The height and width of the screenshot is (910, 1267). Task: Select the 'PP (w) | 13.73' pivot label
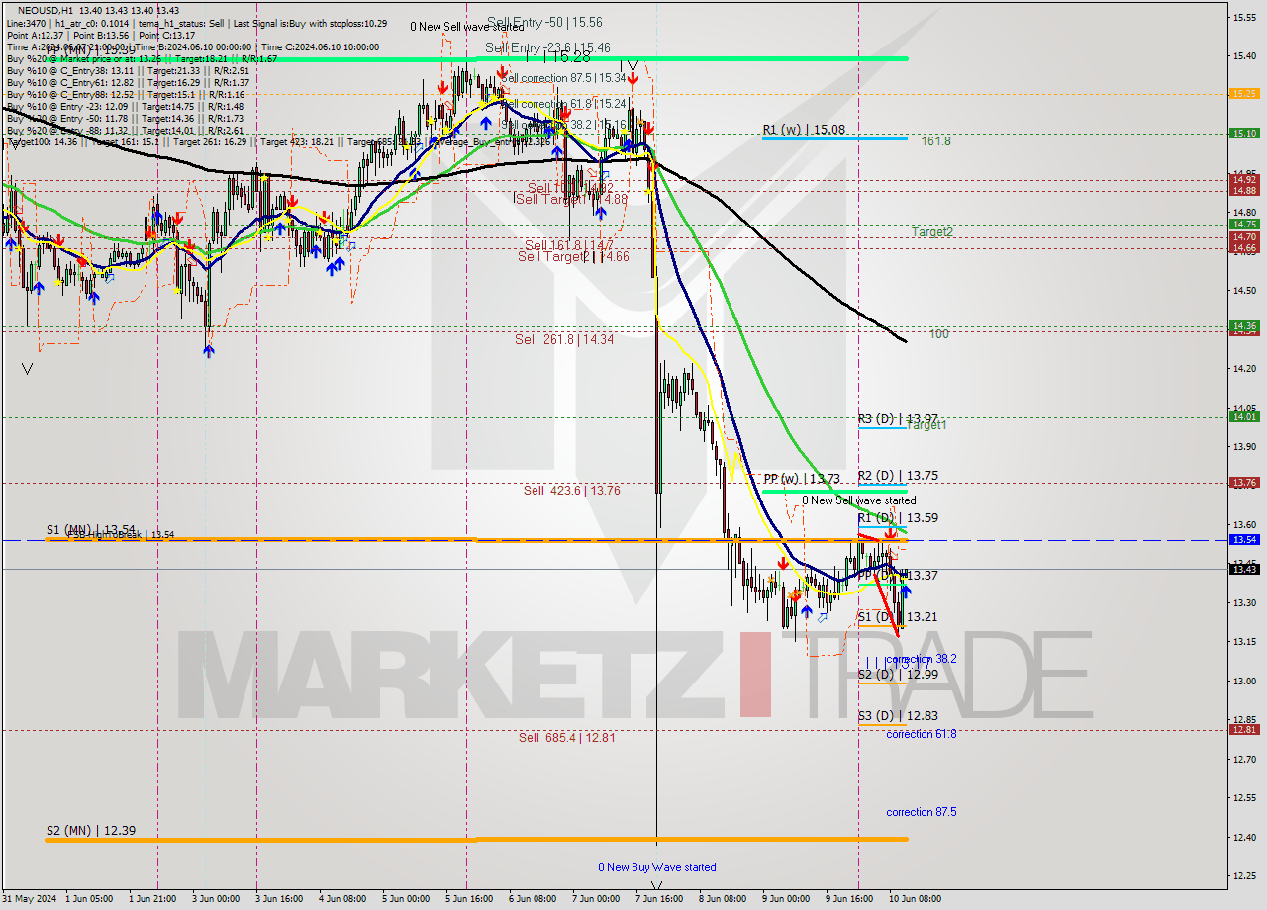tap(802, 479)
